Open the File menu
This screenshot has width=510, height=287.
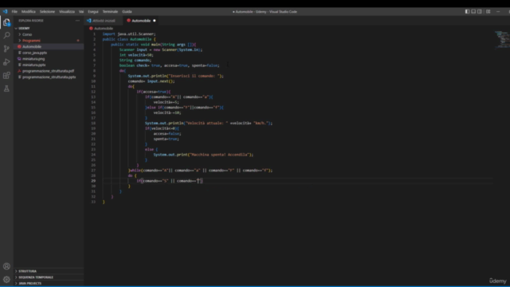(14, 11)
